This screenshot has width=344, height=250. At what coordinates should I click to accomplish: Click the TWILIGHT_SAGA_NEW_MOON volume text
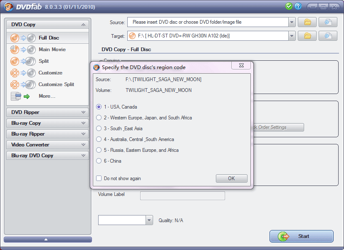pyautogui.click(x=158, y=90)
